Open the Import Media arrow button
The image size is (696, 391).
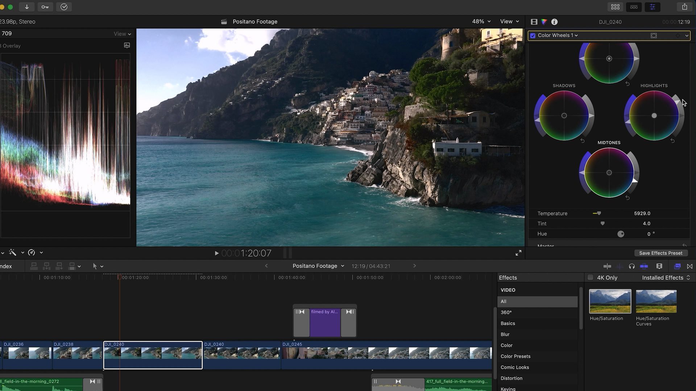pos(27,7)
